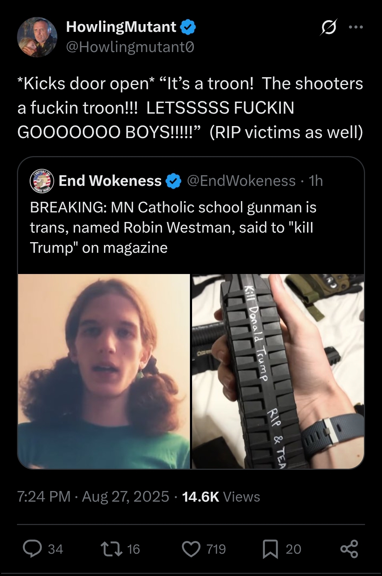Toggle the bookmark icon
The width and height of the screenshot is (382, 576).
click(x=271, y=549)
